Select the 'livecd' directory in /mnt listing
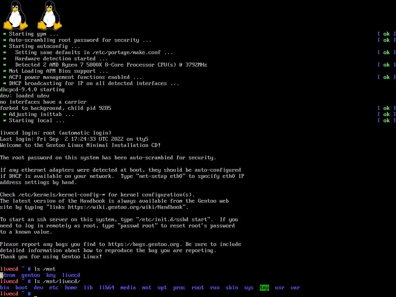The width and height of the screenshot is (396, 297). tap(71, 275)
